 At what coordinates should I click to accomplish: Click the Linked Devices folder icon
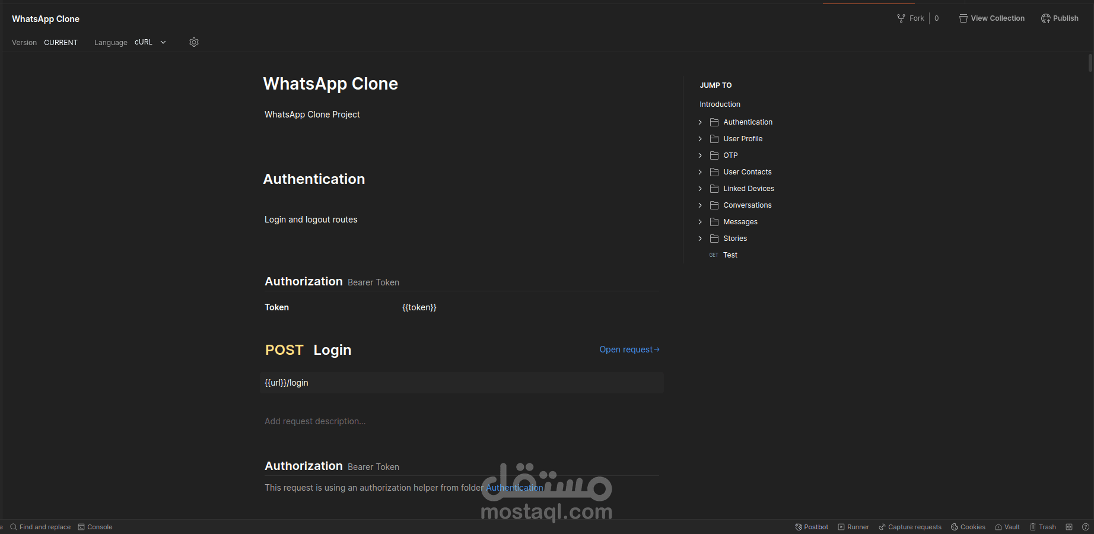pyautogui.click(x=714, y=189)
